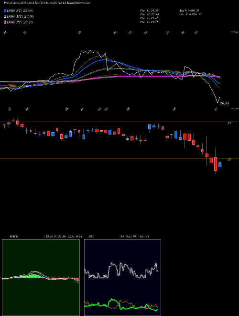This screenshot has height=316, width=239.
Task: Click the 22 price axis label
Action: [229, 159]
